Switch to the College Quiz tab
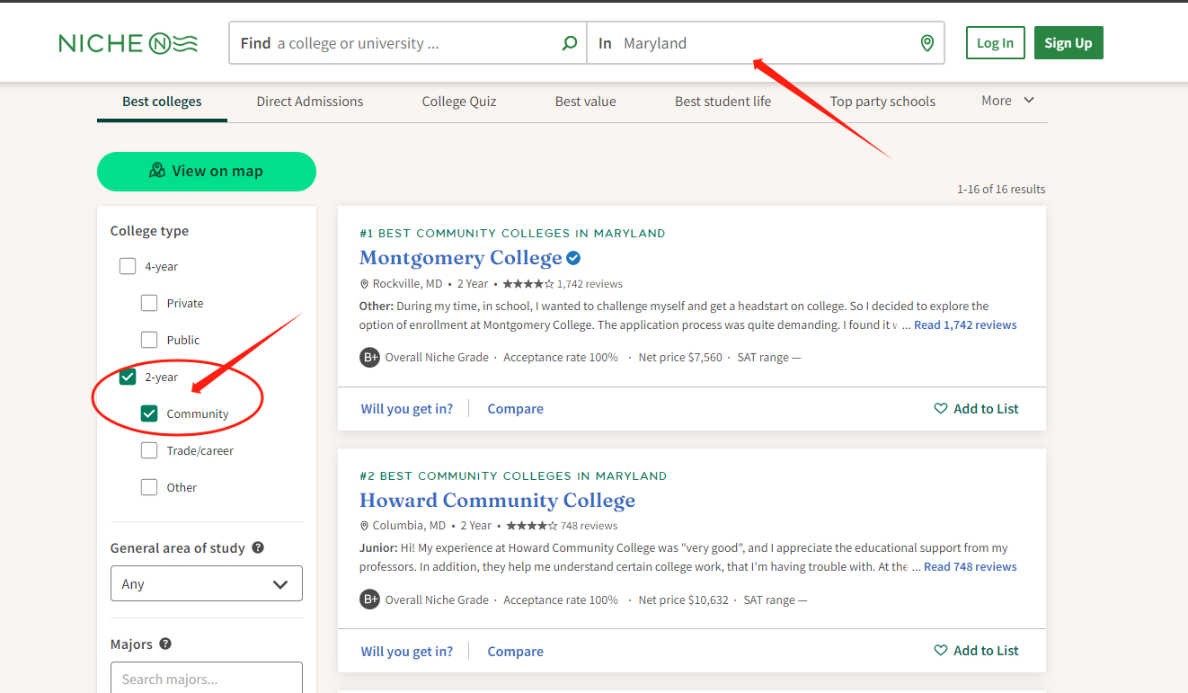1188x693 pixels. pyautogui.click(x=458, y=102)
